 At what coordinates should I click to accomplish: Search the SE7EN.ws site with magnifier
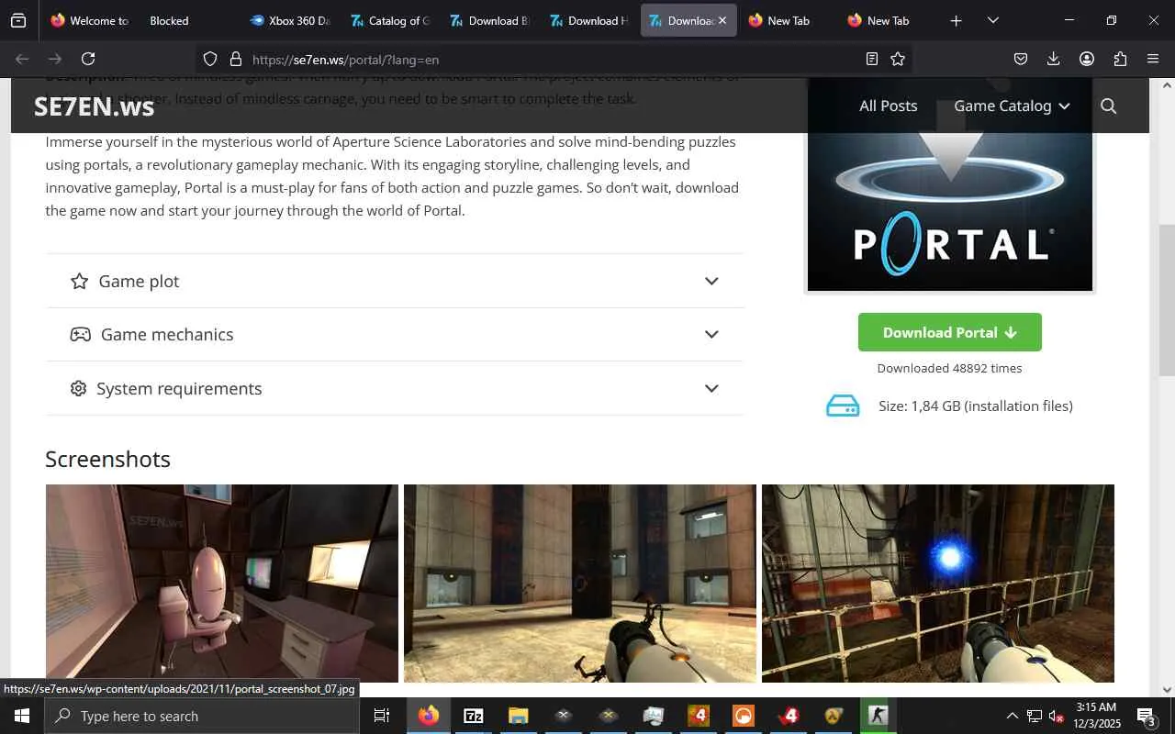[1108, 106]
